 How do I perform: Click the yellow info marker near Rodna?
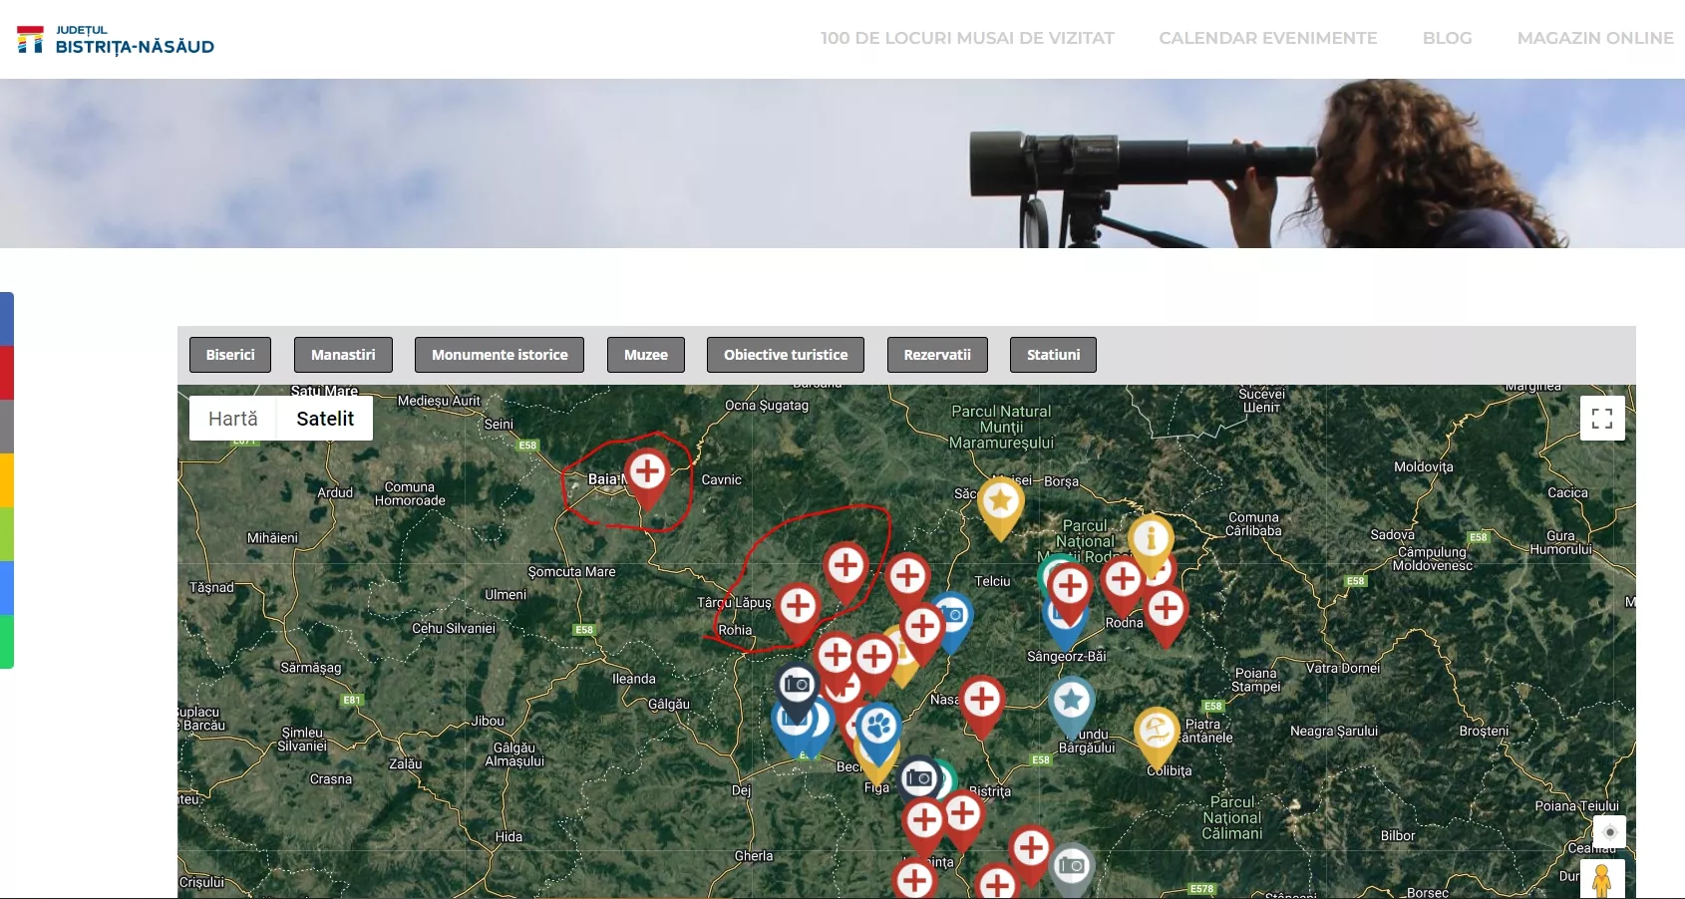[x=1151, y=538]
